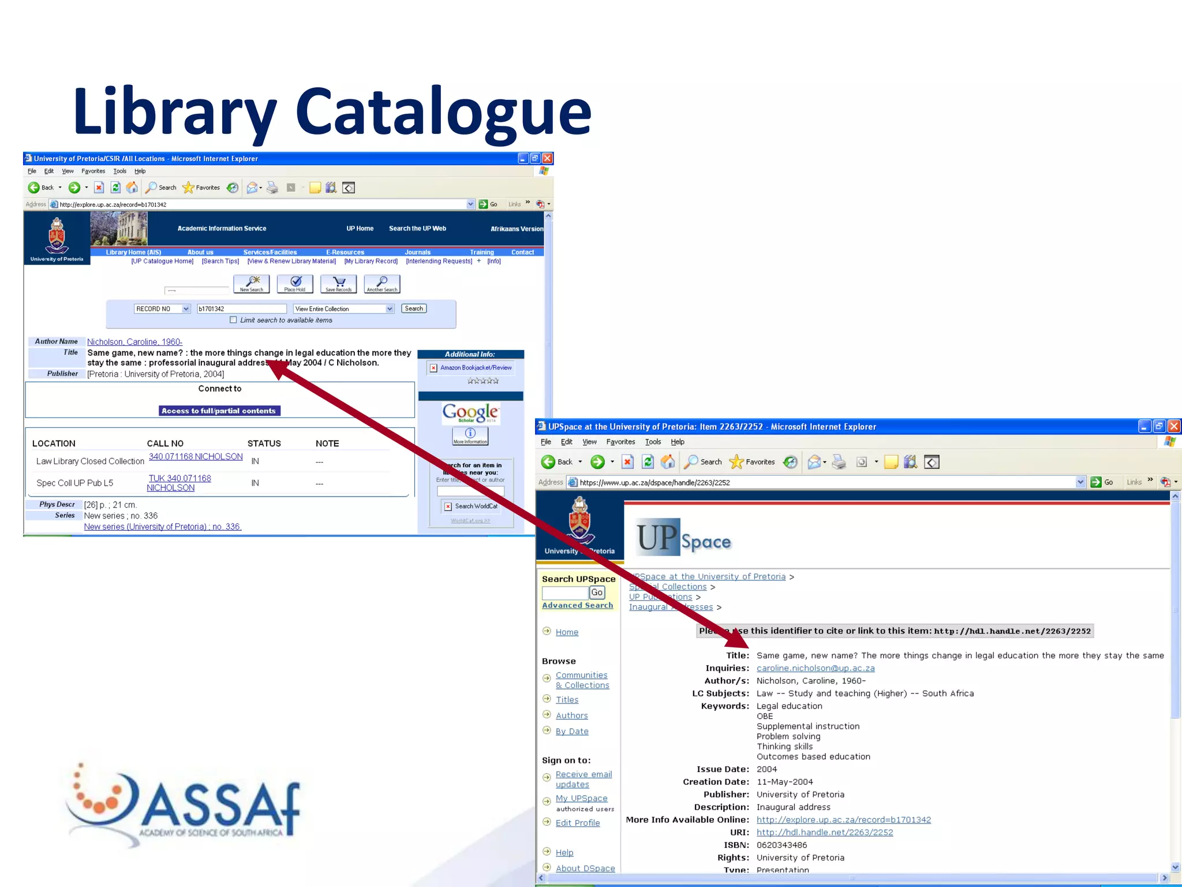Image resolution: width=1182 pixels, height=887 pixels.
Task: Expand address bar dropdown in catalogue window
Action: coord(470,204)
